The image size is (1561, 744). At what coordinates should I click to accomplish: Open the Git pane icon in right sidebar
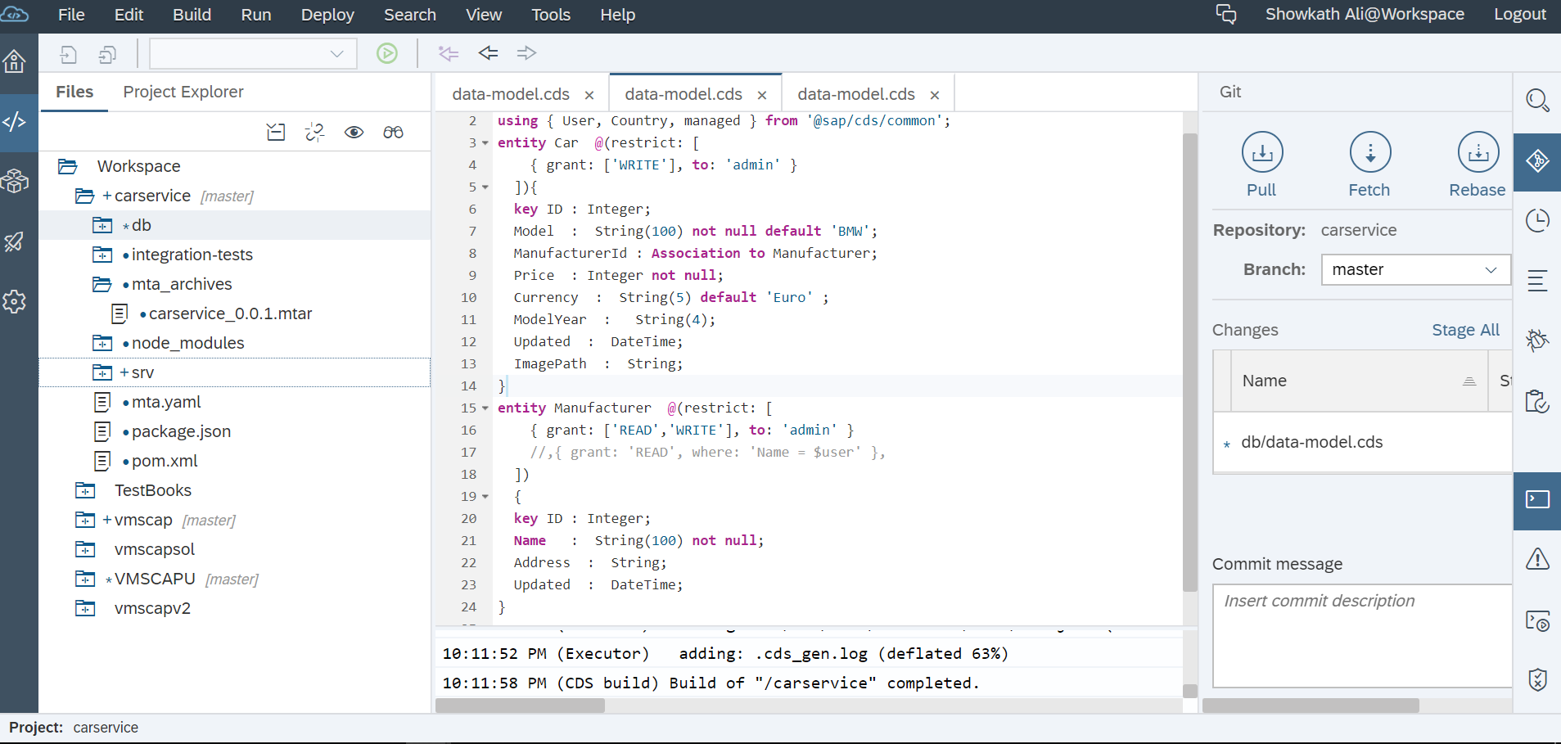[1539, 162]
